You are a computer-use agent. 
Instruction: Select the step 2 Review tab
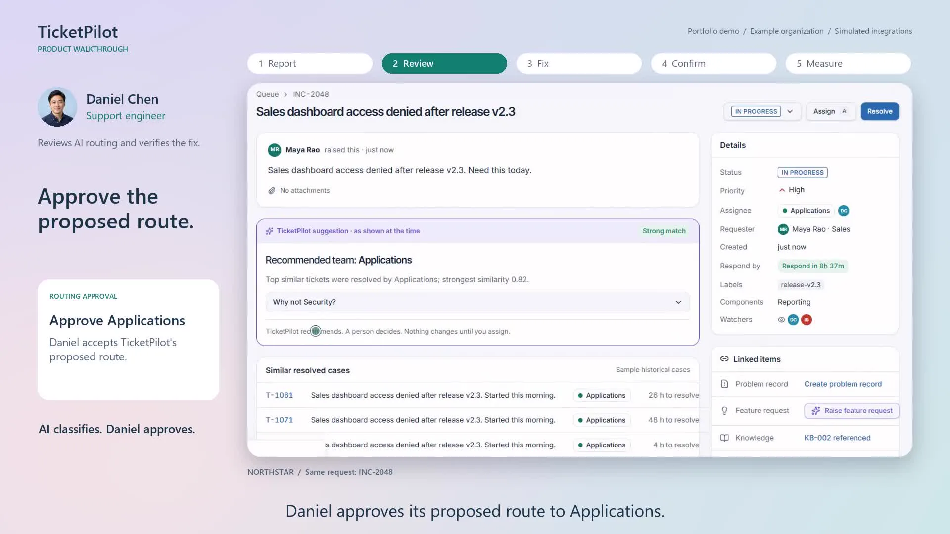tap(444, 63)
